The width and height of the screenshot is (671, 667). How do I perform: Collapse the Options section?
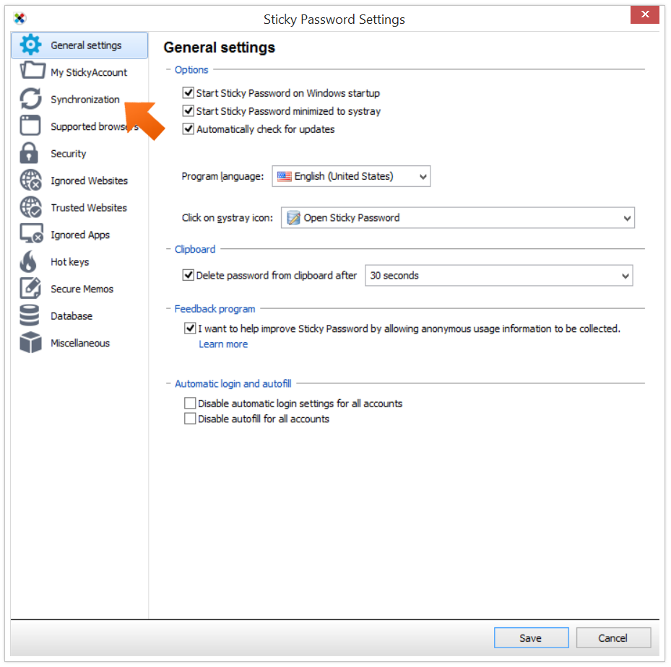point(168,69)
